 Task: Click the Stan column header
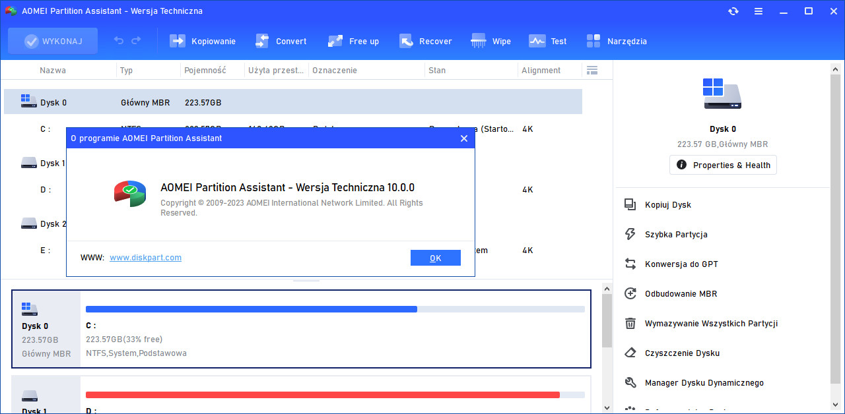click(437, 70)
